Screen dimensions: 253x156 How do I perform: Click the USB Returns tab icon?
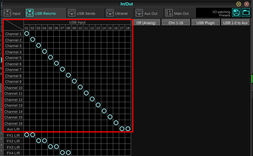point(29,13)
